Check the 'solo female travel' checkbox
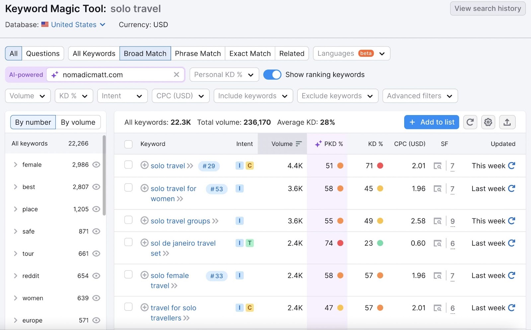 (128, 275)
